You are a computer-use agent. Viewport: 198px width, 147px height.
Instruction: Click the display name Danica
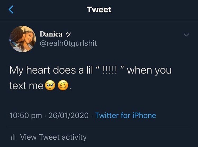pyautogui.click(x=51, y=34)
